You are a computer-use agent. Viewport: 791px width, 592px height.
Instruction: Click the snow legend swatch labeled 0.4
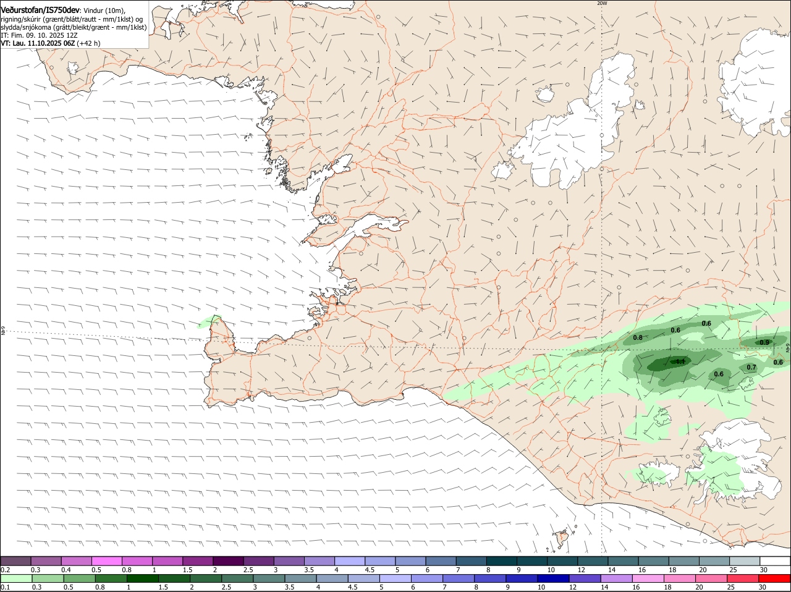pos(76,560)
